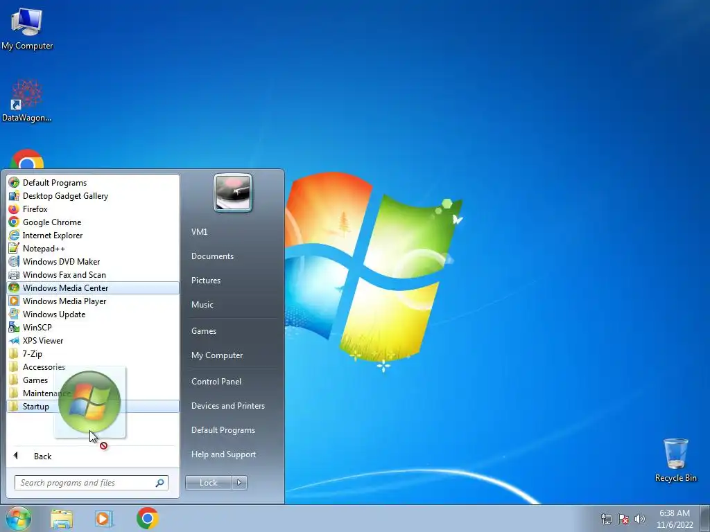710x532 pixels.
Task: Select the Recycle Bin on the desktop
Action: (x=675, y=460)
